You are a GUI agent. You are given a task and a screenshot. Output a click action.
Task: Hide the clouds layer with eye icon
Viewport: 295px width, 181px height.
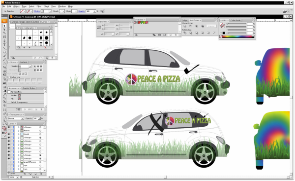(x=9, y=134)
